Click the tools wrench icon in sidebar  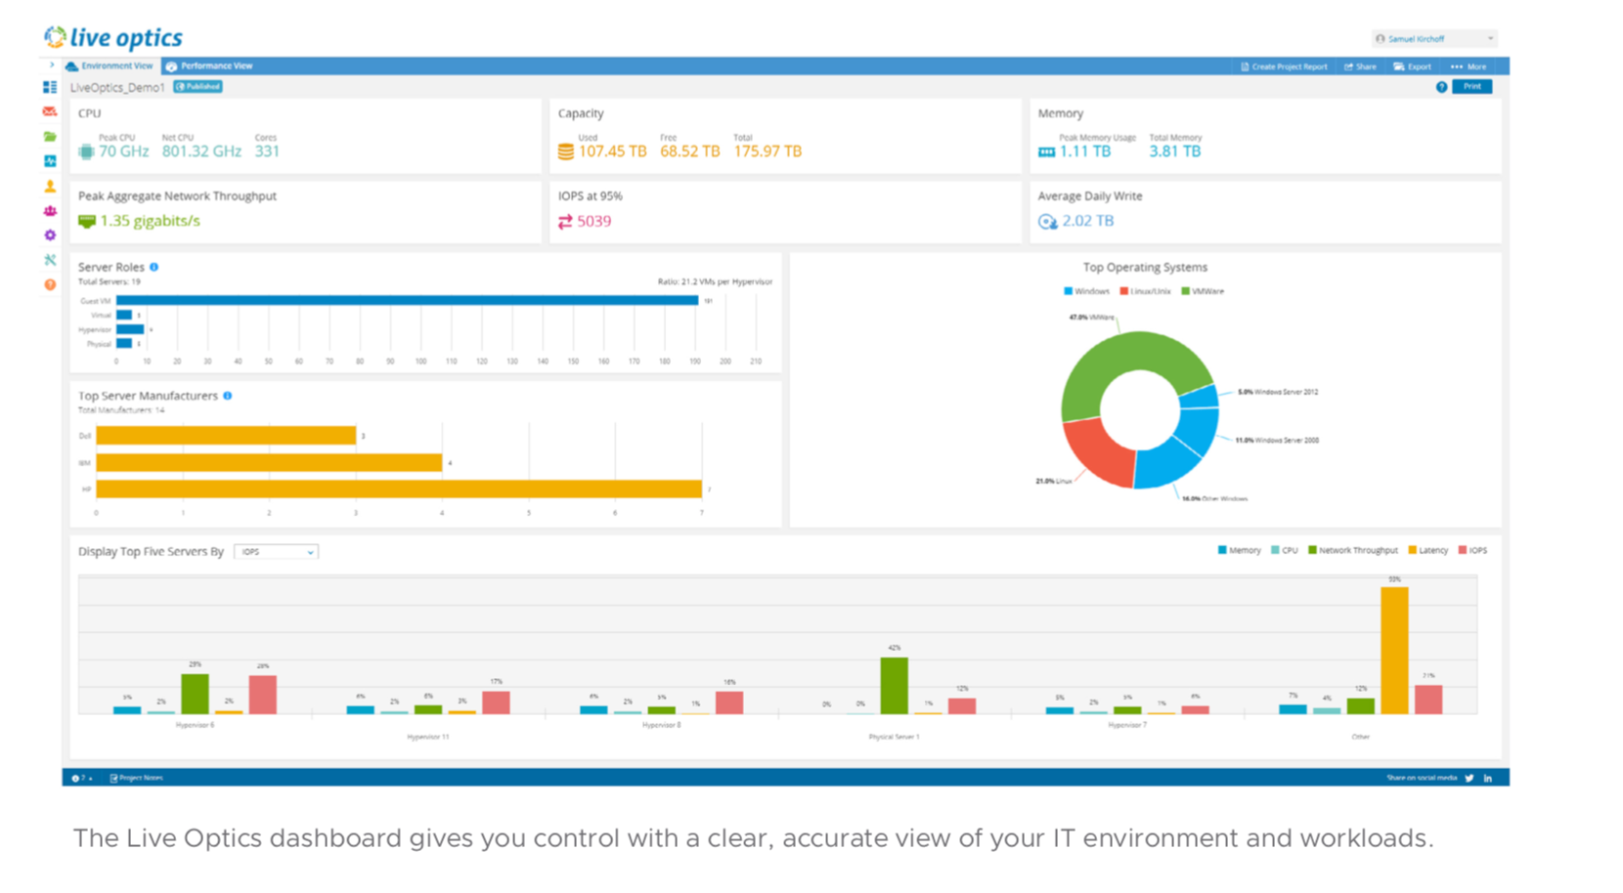pos(50,260)
